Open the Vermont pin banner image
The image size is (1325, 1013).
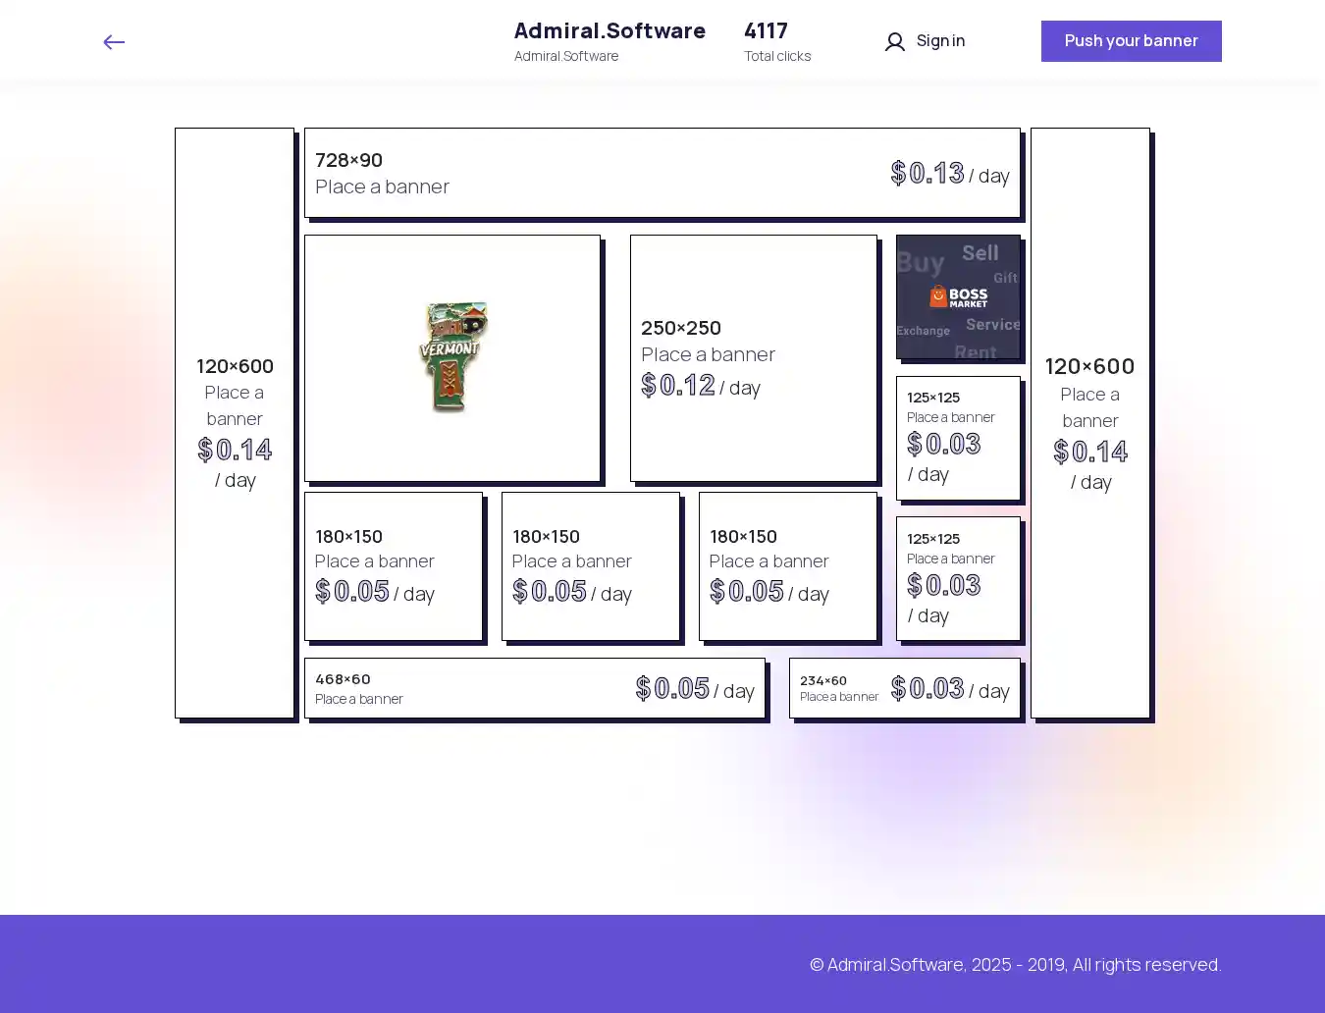click(452, 358)
